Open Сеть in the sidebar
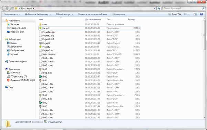The height and width of the screenshot is (130, 207). (x=9, y=87)
